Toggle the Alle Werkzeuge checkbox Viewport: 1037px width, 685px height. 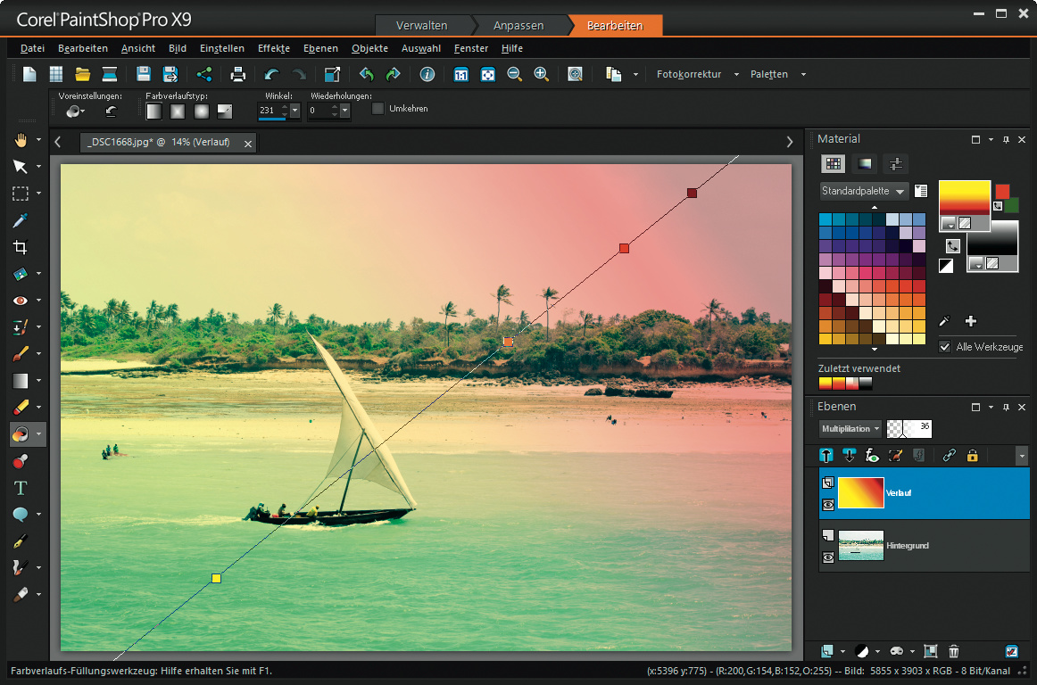click(945, 347)
